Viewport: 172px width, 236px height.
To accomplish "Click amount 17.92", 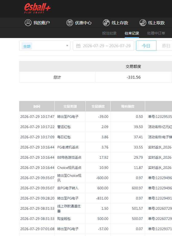I will (x=104, y=157).
